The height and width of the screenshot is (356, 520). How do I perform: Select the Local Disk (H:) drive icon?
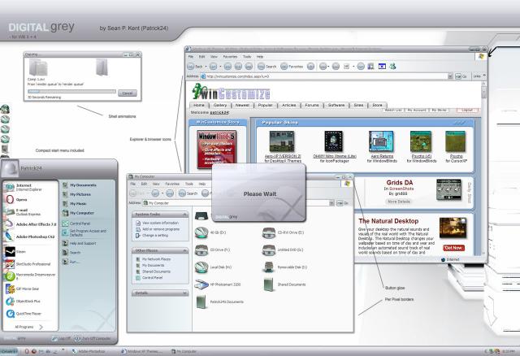tap(201, 267)
